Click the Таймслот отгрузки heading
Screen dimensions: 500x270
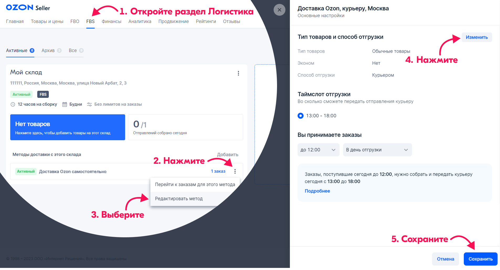tap(324, 94)
